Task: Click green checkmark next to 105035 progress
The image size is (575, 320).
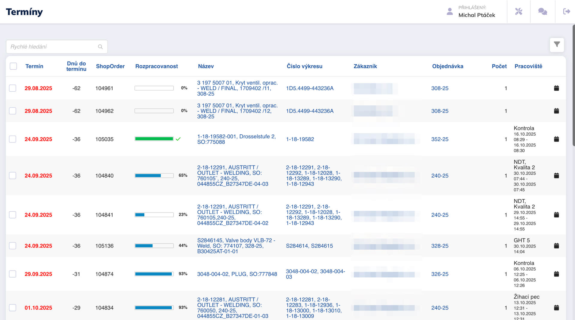Action: pyautogui.click(x=178, y=139)
